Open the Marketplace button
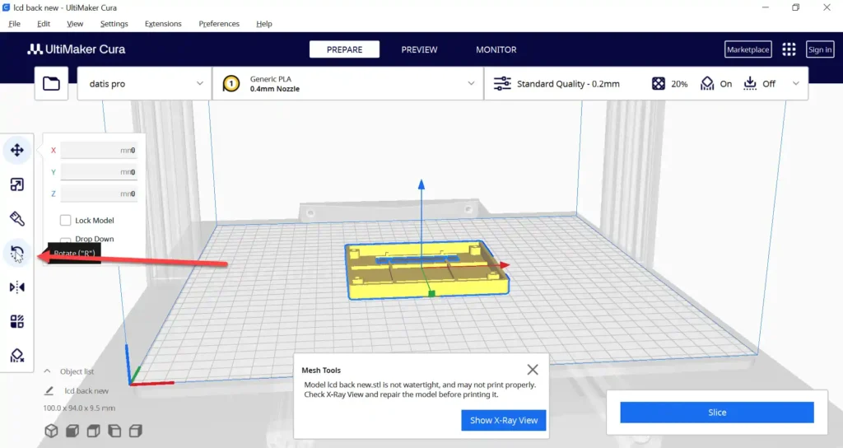843x448 pixels. pos(748,49)
